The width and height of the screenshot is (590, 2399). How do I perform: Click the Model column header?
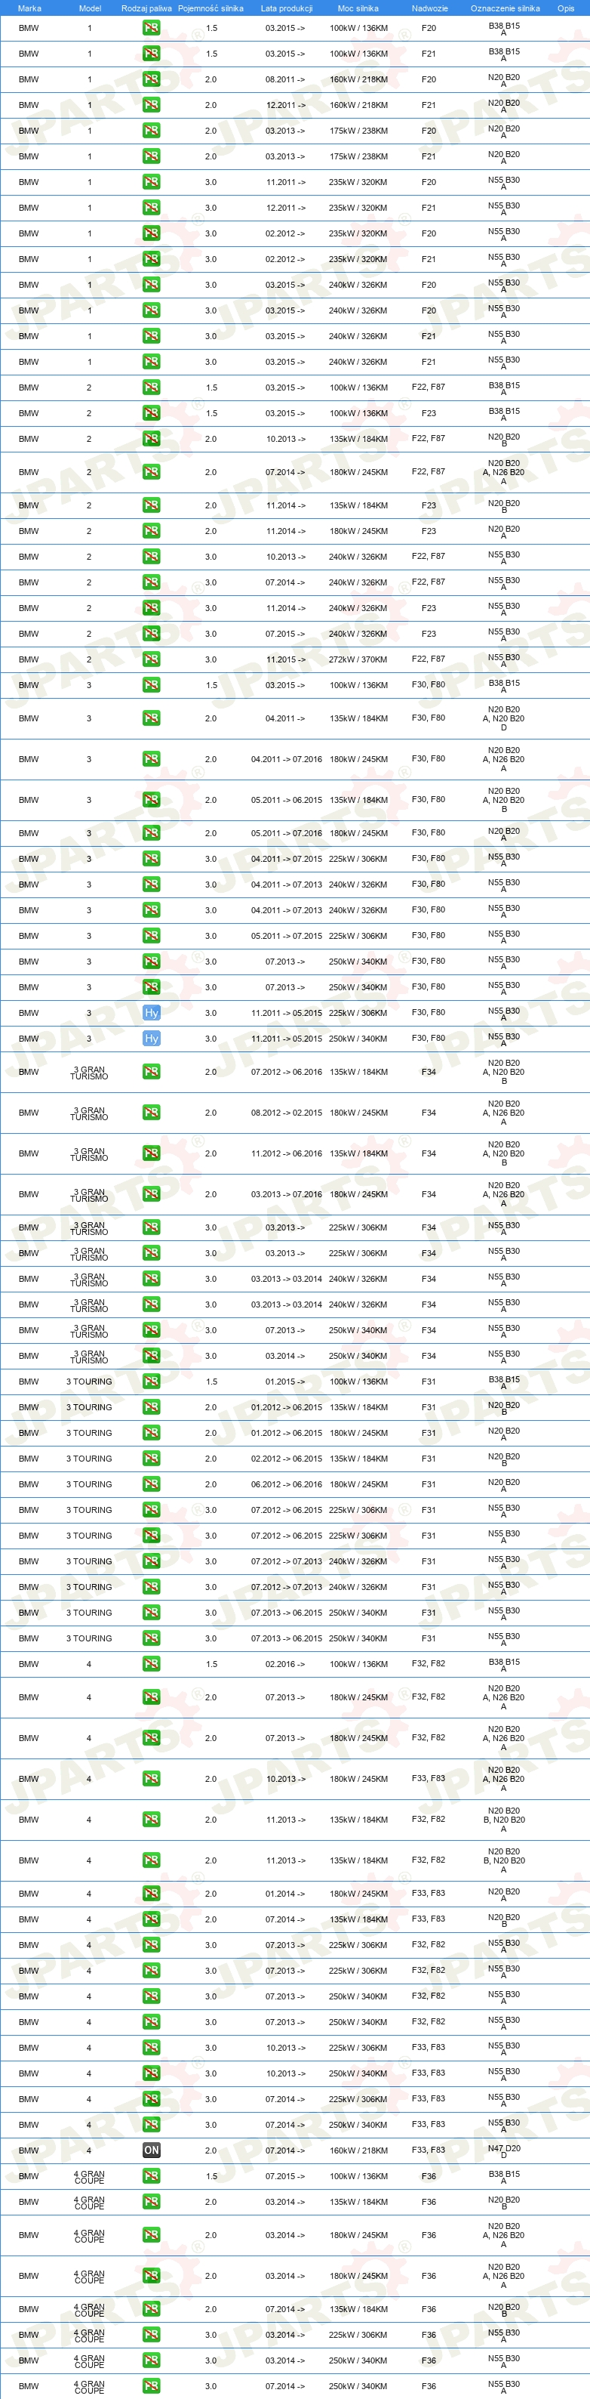pos(89,8)
